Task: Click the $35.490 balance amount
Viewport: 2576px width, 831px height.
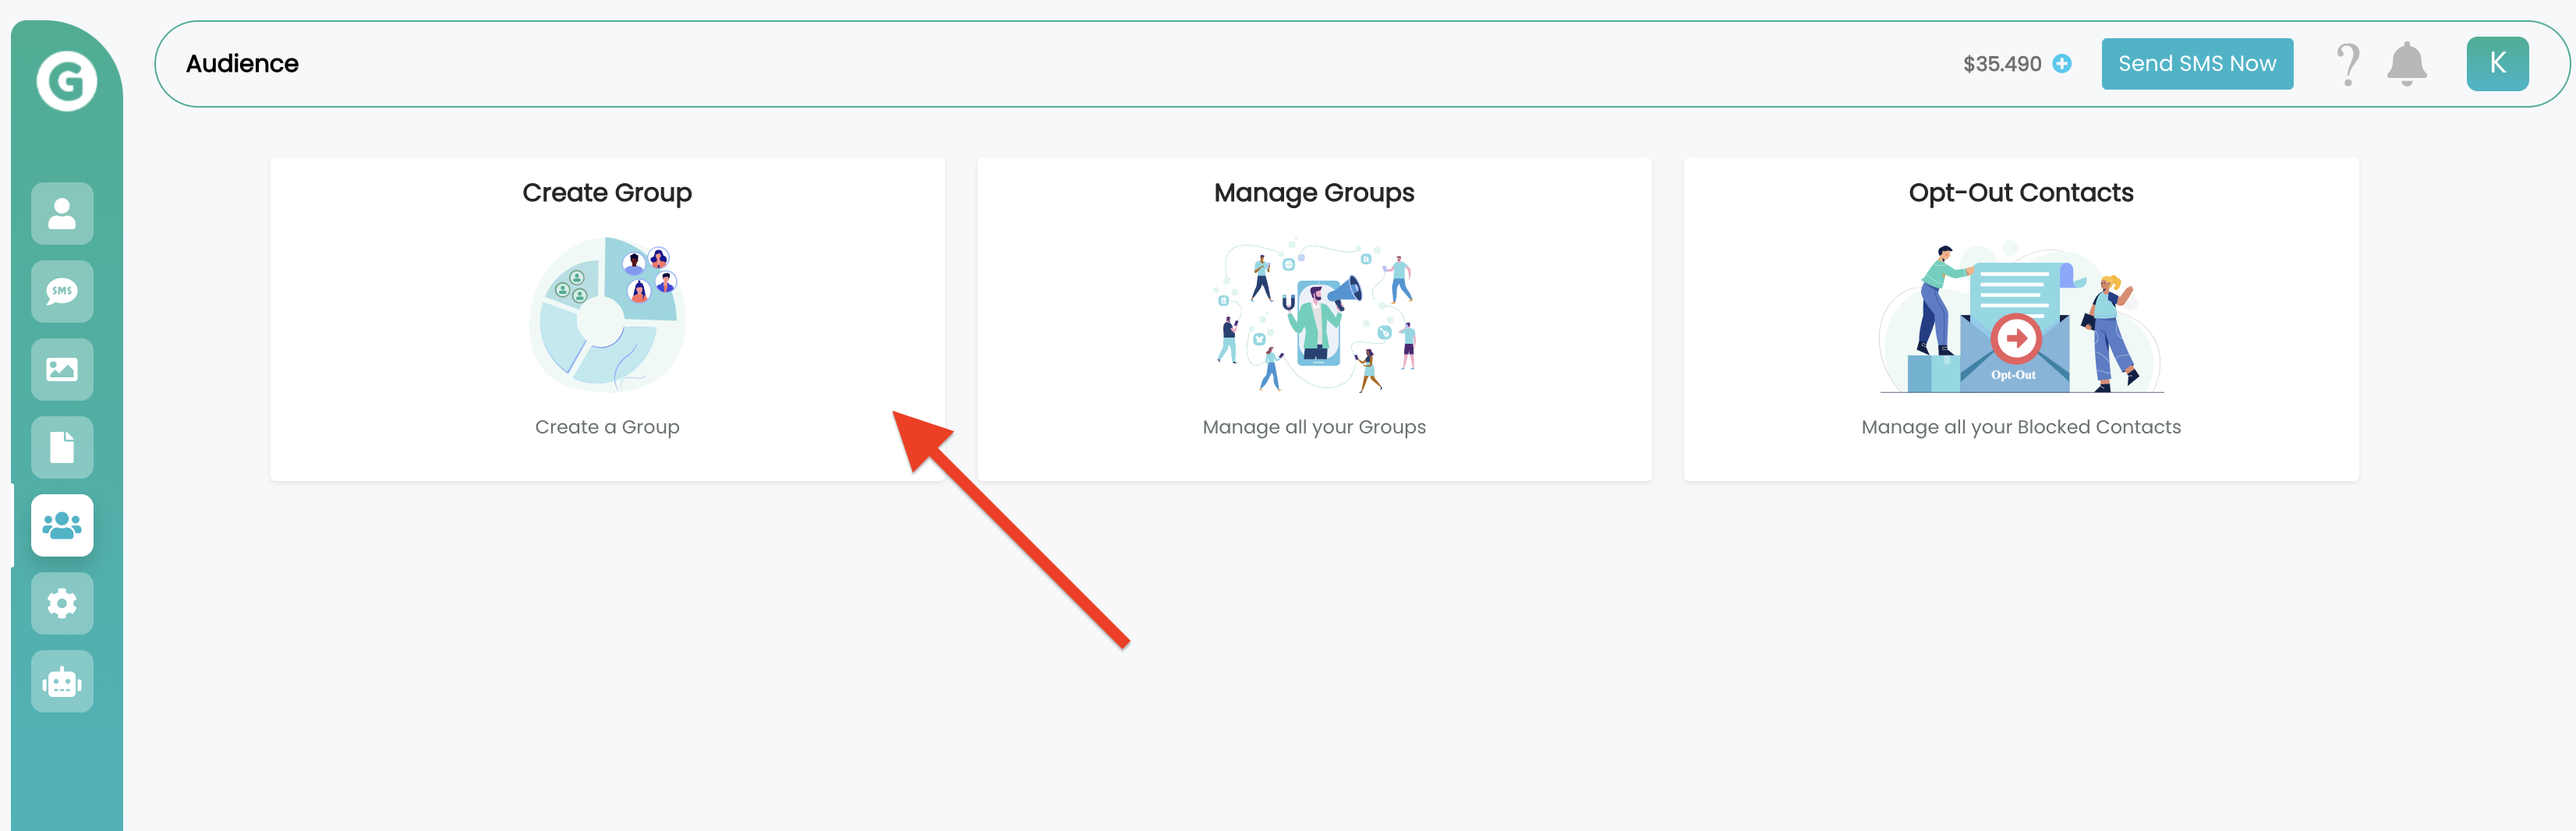Action: tap(2002, 64)
